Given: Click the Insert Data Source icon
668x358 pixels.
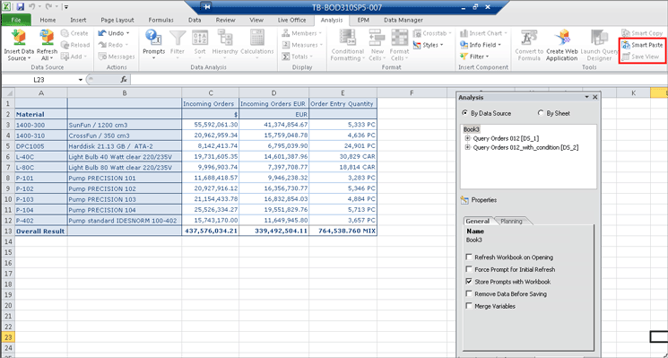Looking at the screenshot, I should coord(19,38).
